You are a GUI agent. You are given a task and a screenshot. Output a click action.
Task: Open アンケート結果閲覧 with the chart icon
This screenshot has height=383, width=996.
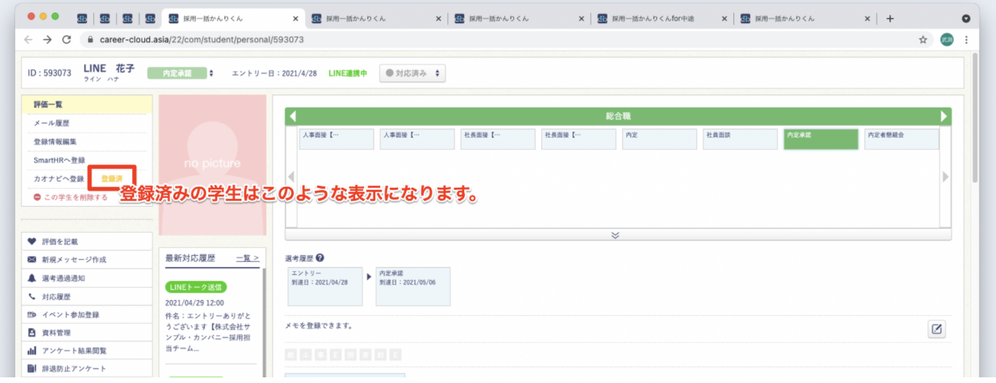click(87, 351)
